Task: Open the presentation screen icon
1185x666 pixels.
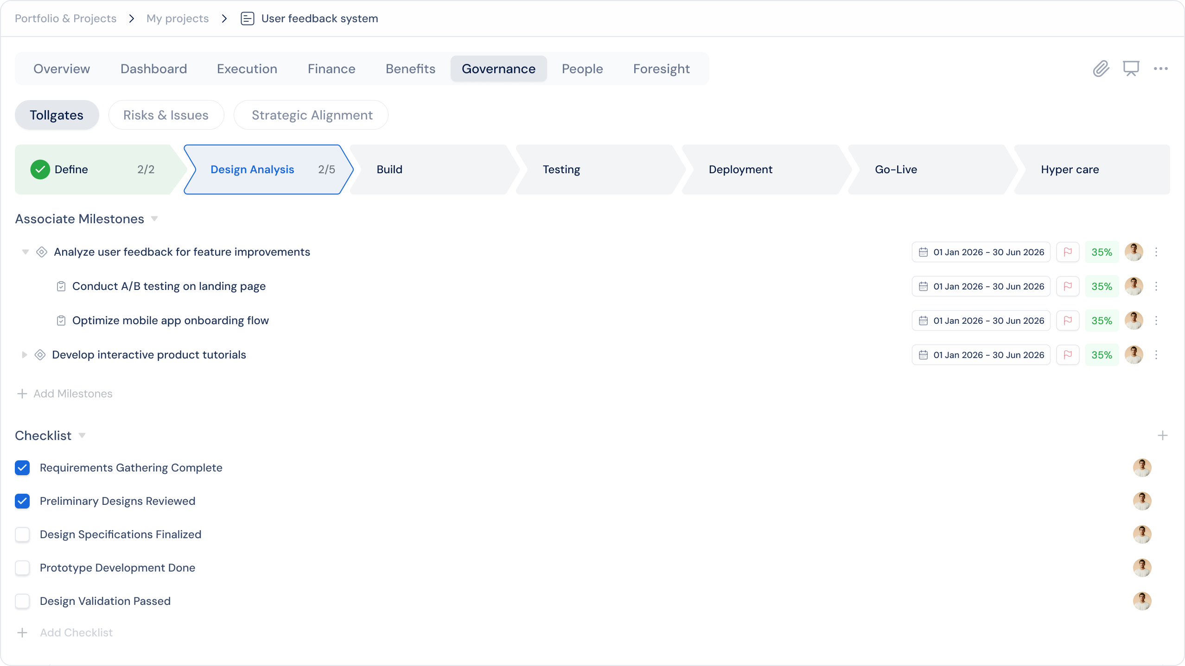Action: coord(1131,69)
